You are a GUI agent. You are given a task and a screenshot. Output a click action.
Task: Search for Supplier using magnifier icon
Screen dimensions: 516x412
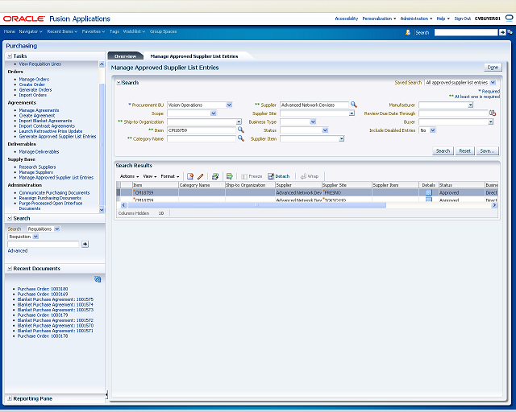pos(353,105)
